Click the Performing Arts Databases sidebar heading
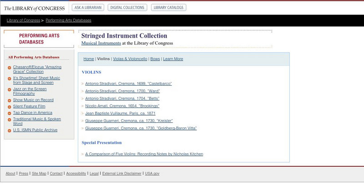Image resolution: width=364 pixels, height=184 pixels. pyautogui.click(x=39, y=39)
